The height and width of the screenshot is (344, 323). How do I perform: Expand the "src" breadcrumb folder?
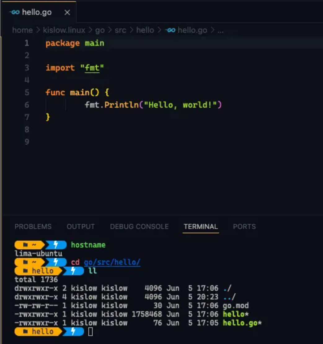(120, 30)
